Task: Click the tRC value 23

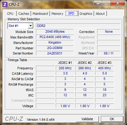Action: point(104,95)
